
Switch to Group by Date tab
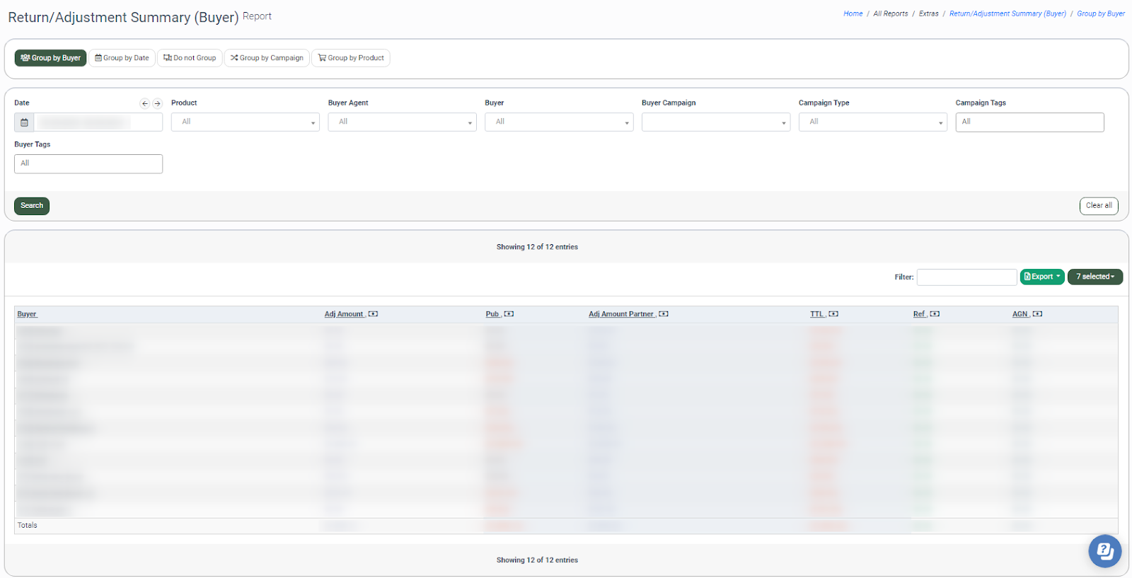(x=122, y=58)
